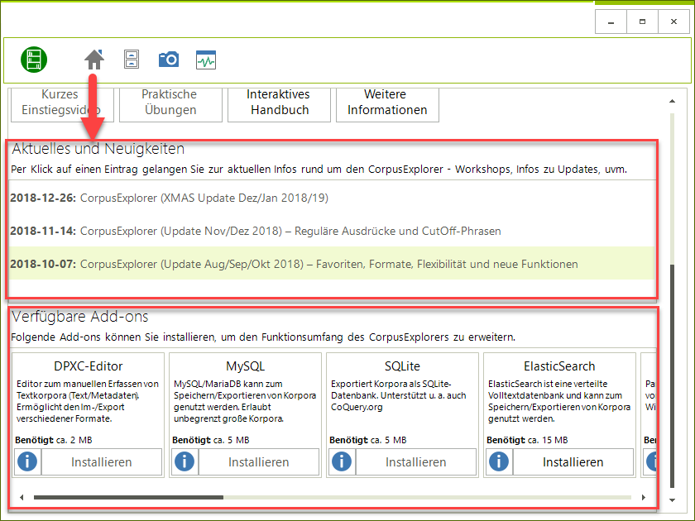695x521 pixels.
Task: Go to the home page icon
Action: coord(94,59)
